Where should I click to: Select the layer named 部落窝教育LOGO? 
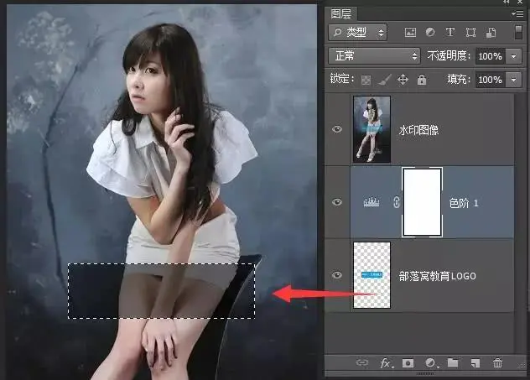pyautogui.click(x=438, y=276)
